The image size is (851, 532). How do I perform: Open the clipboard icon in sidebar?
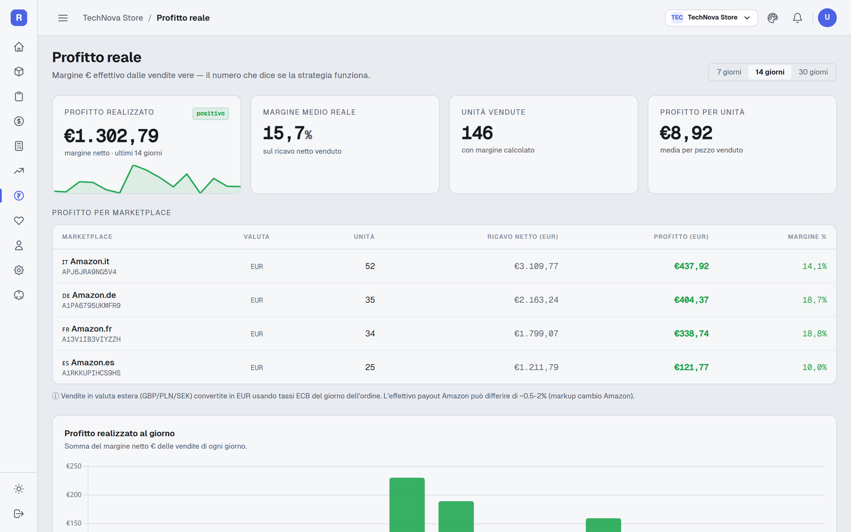19,96
